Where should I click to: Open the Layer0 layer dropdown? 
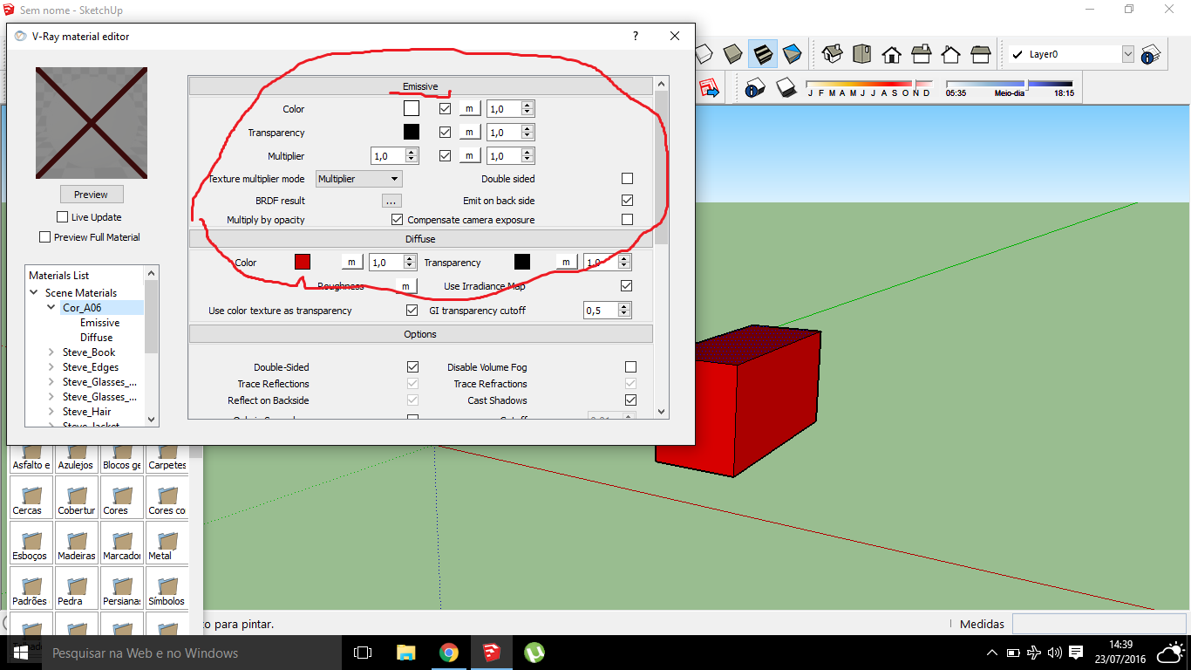(x=1127, y=54)
